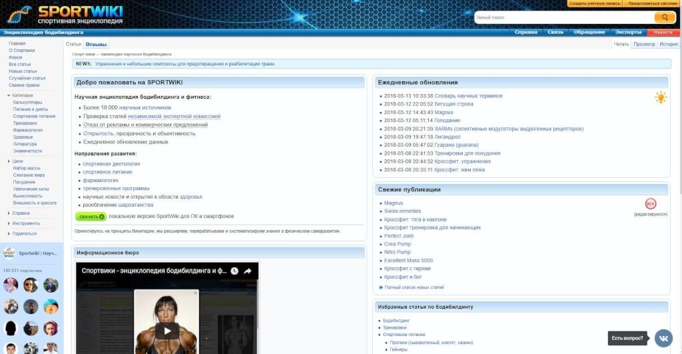This screenshot has width=682, height=354.
Task: Open Словарь научных терминов update
Action: (x=468, y=96)
